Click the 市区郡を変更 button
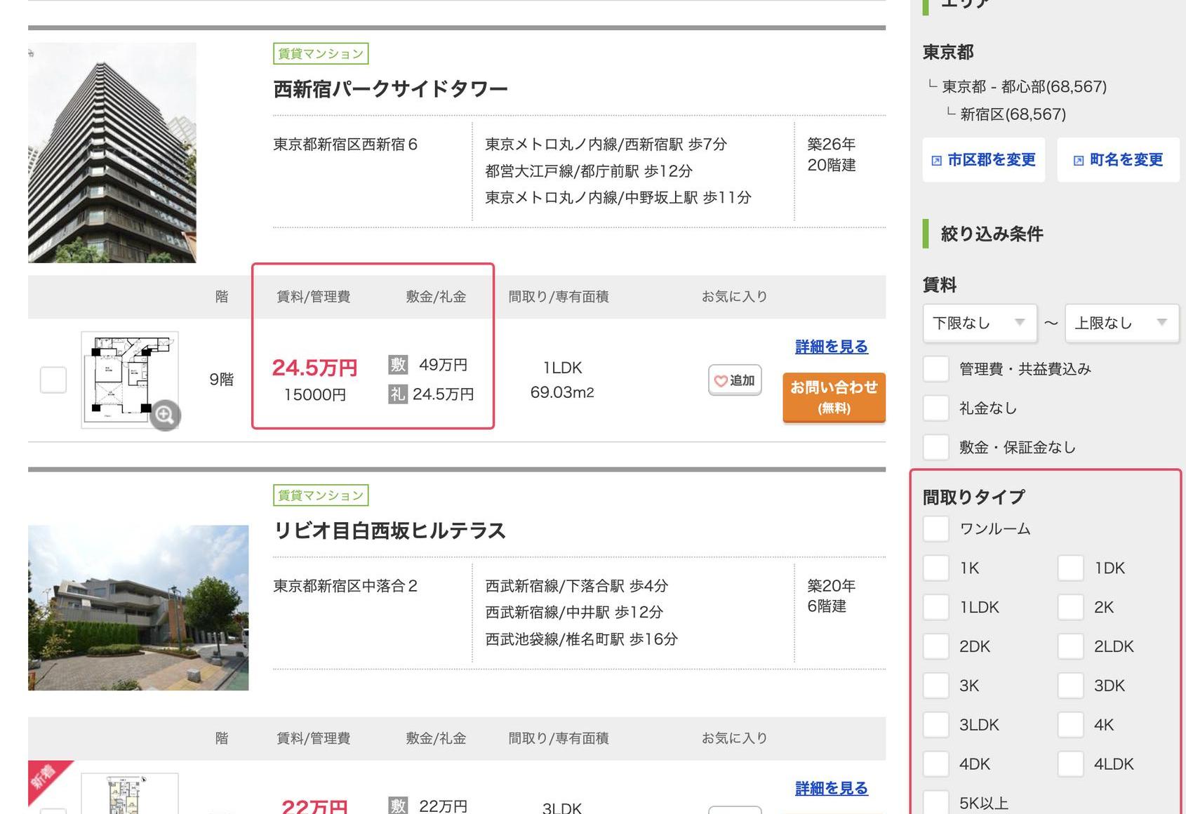 pos(984,160)
